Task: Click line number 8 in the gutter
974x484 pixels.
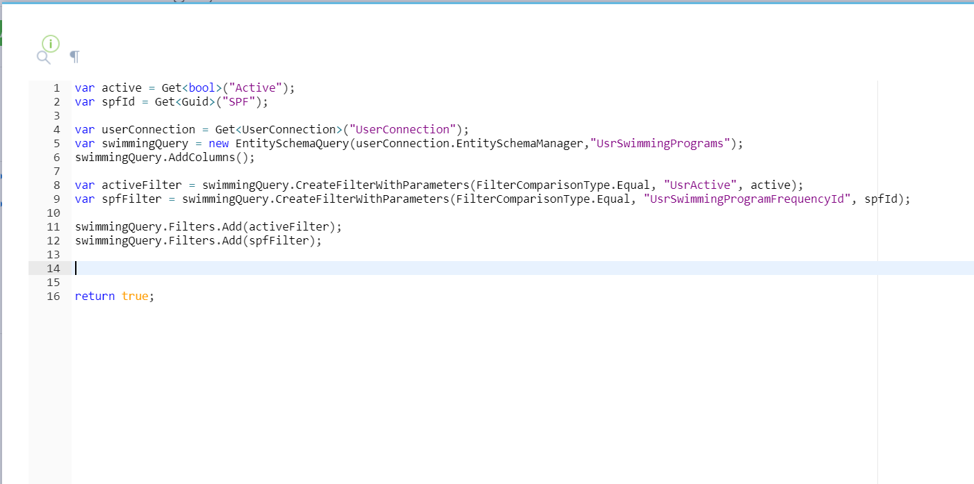Action: (56, 185)
